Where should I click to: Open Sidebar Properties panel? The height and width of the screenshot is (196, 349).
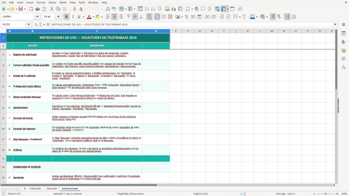(x=343, y=33)
